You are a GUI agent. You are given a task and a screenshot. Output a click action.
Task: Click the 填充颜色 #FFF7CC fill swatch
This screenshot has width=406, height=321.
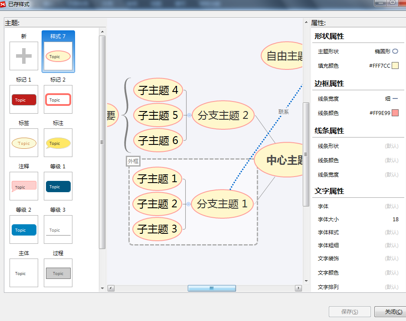click(395, 66)
